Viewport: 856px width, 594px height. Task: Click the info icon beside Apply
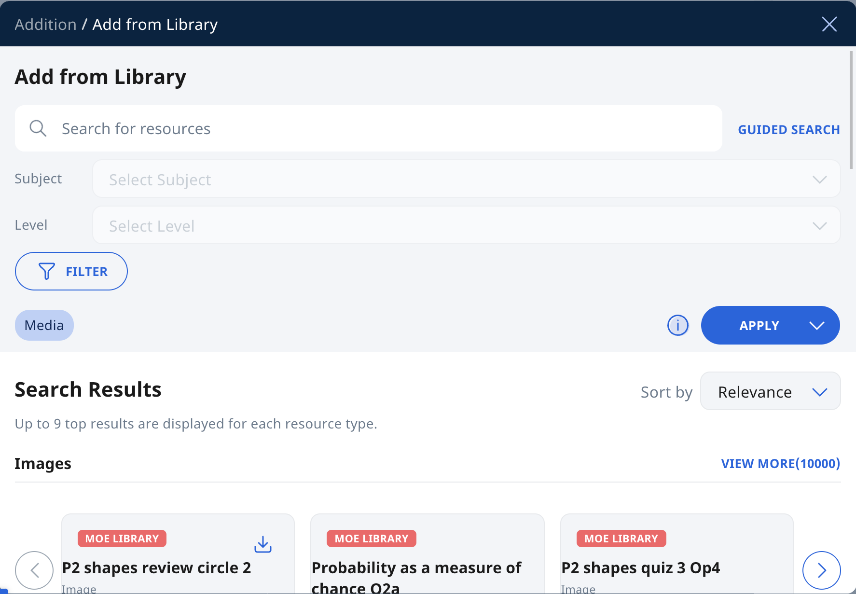click(677, 325)
